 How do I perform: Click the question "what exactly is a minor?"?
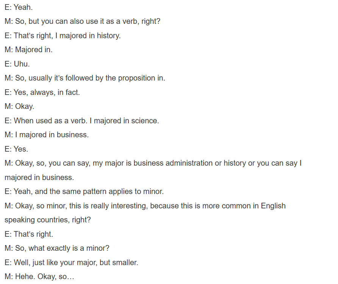(x=57, y=248)
